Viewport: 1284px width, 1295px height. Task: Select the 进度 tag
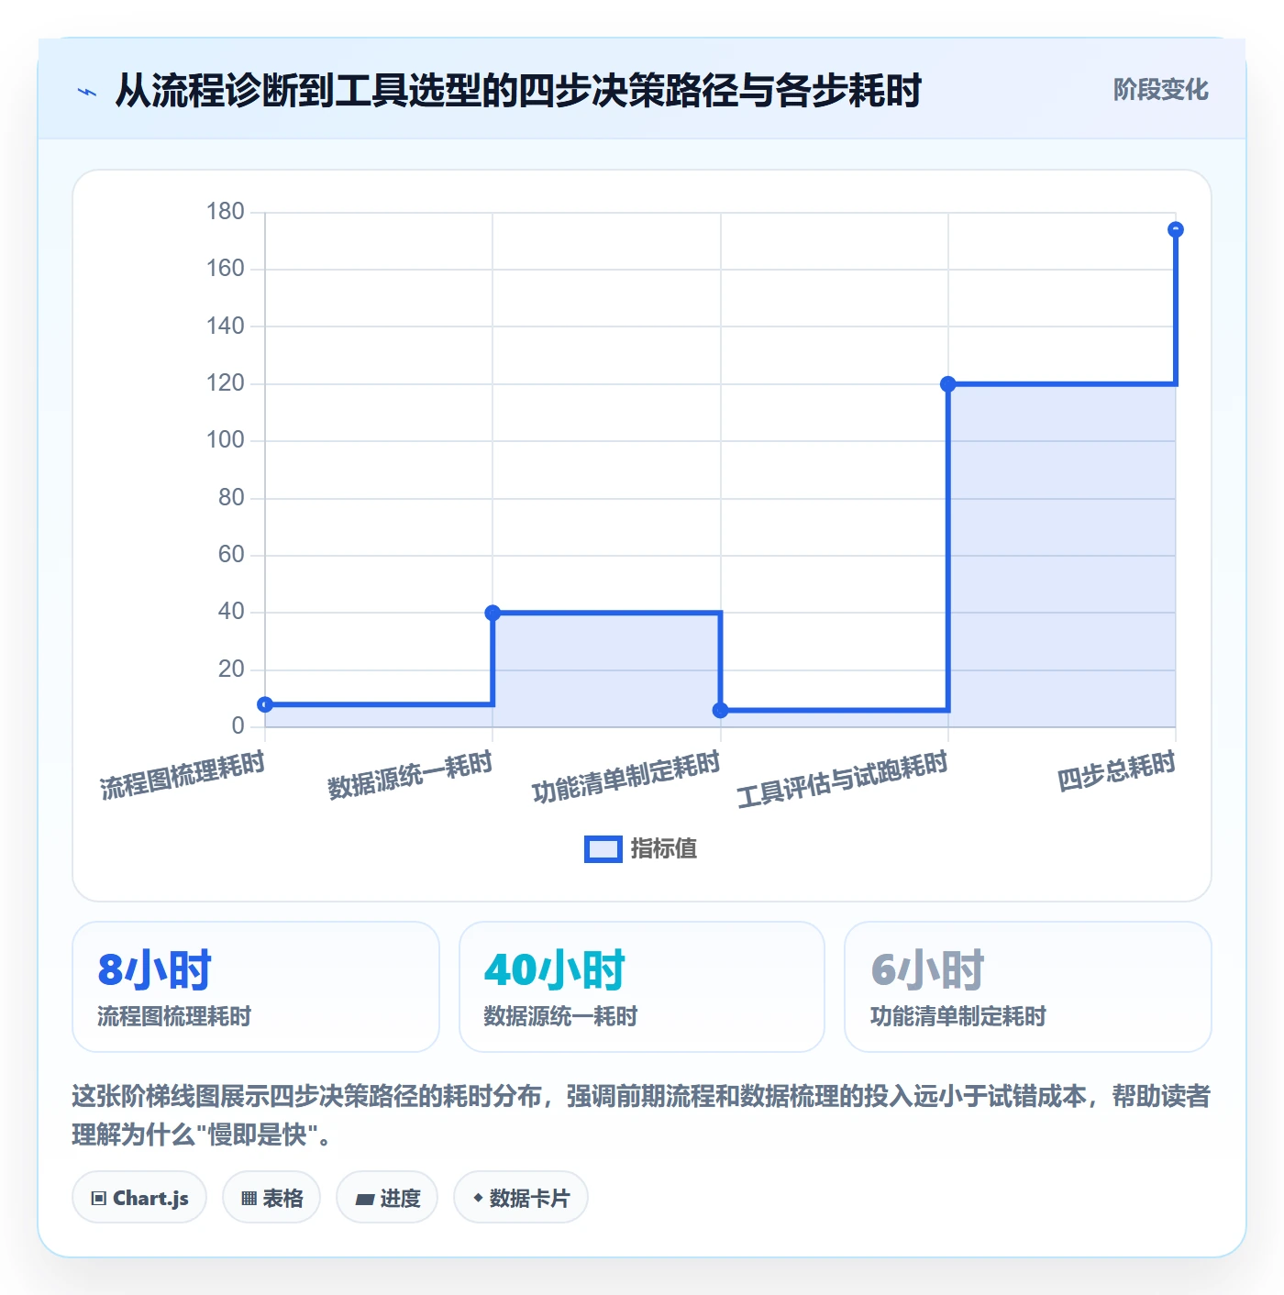pos(387,1198)
